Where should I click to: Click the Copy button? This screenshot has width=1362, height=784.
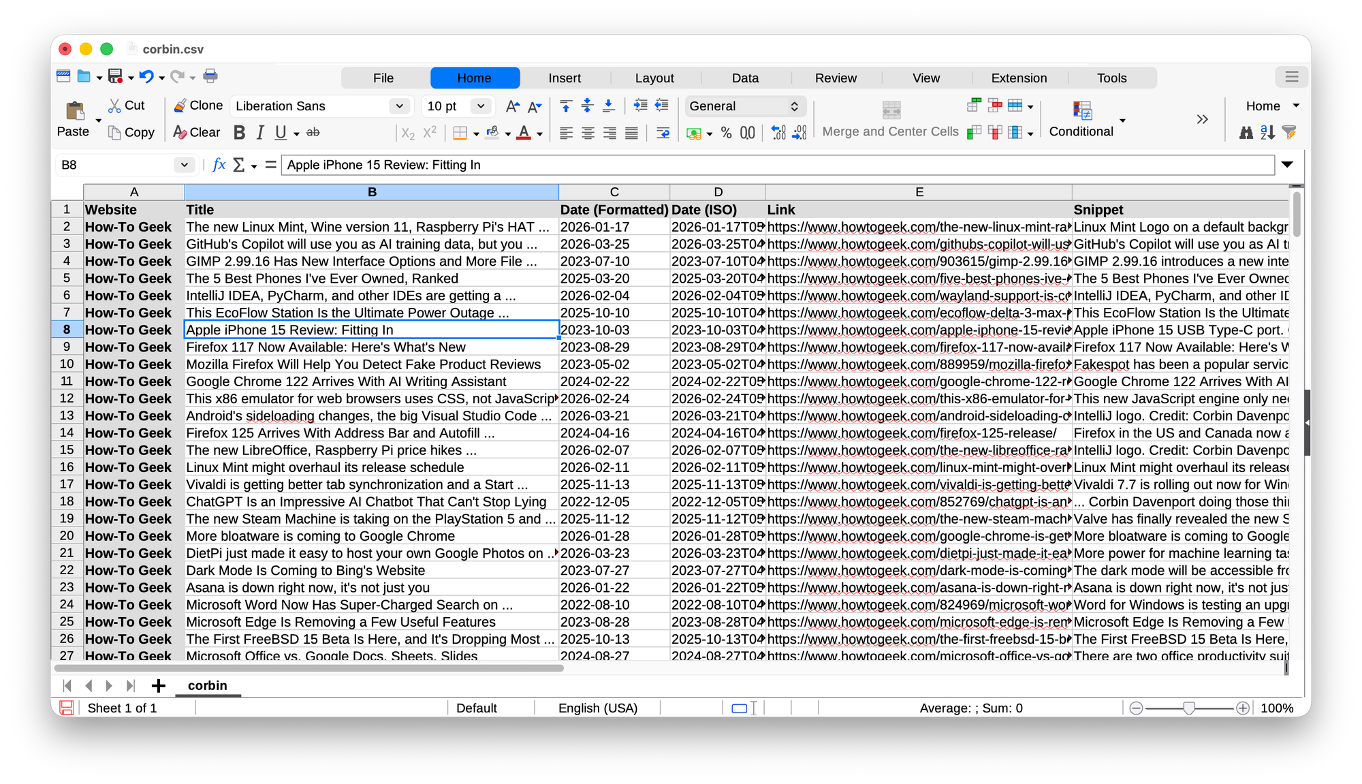tap(131, 133)
